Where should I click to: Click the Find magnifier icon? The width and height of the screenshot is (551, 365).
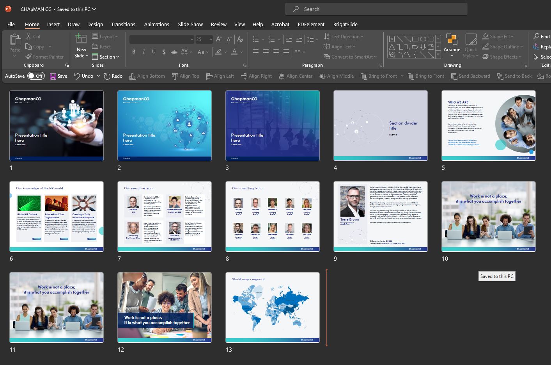(x=537, y=36)
